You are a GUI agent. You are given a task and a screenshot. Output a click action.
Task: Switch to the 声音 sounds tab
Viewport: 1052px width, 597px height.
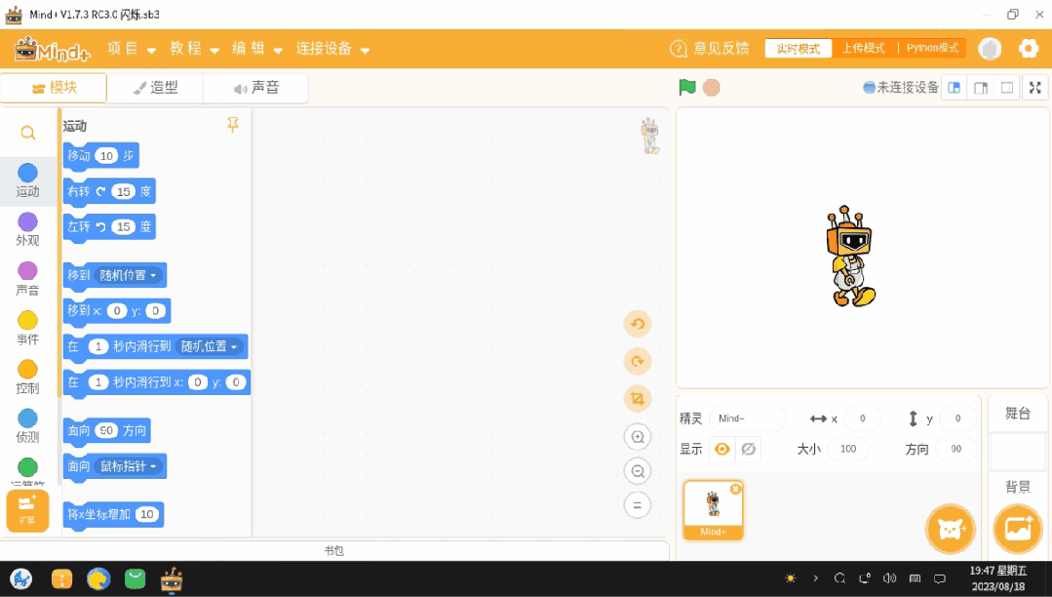255,87
